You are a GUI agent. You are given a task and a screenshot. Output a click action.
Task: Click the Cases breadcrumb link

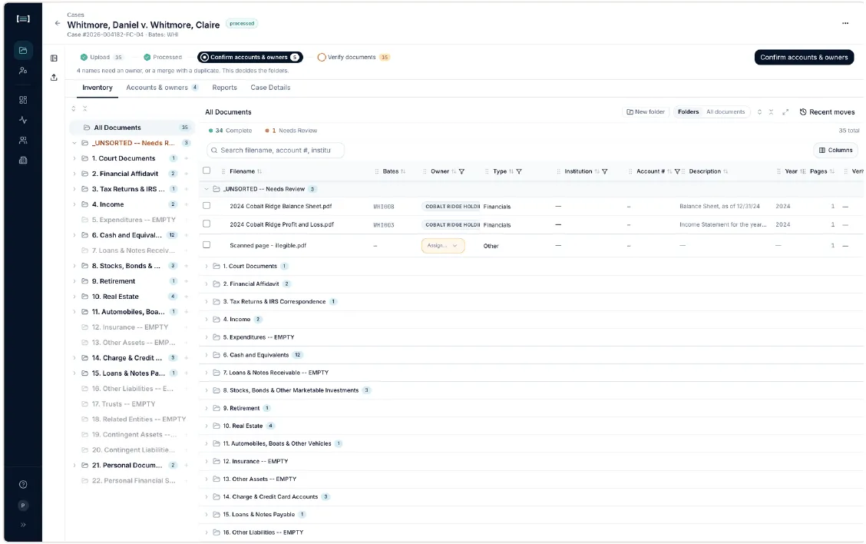coord(76,15)
